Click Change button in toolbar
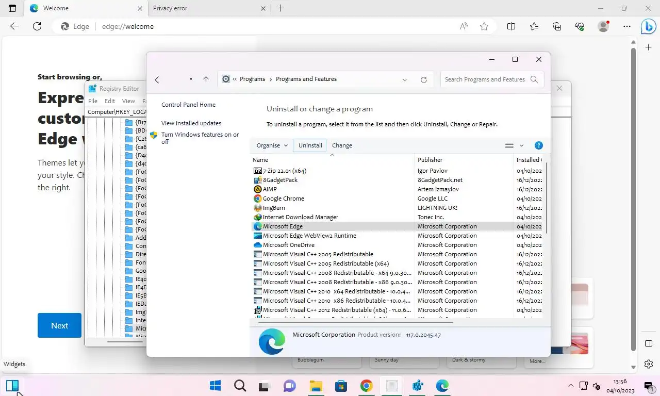Screen dimensions: 660x396 point(342,145)
